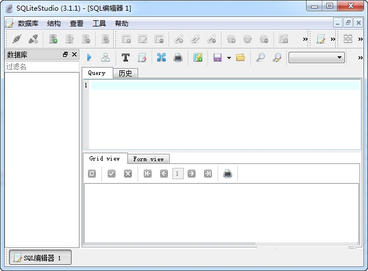Switch to the Query tab

click(97, 73)
